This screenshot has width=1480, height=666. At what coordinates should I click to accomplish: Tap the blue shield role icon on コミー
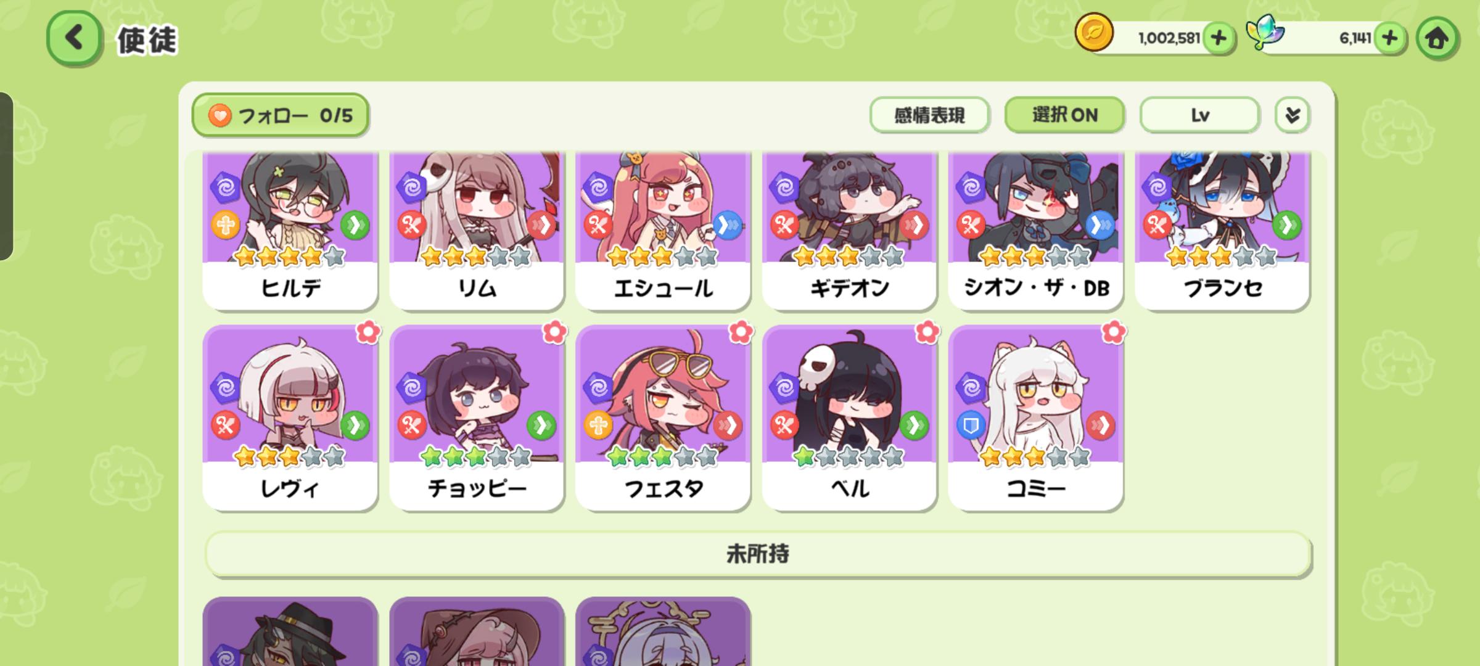point(971,425)
